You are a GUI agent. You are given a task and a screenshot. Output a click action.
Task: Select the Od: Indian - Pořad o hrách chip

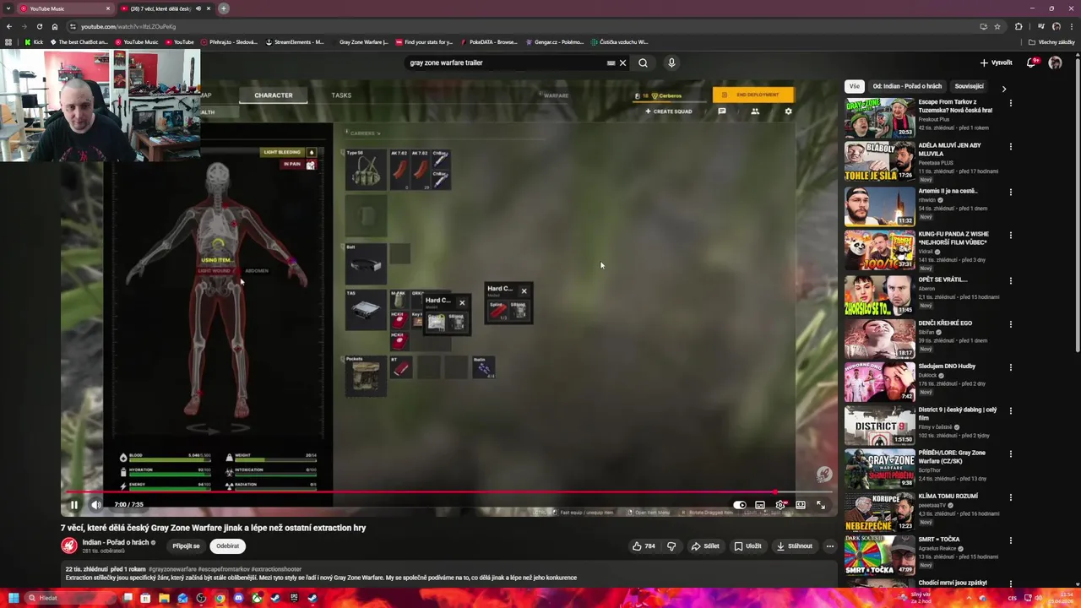[907, 86]
